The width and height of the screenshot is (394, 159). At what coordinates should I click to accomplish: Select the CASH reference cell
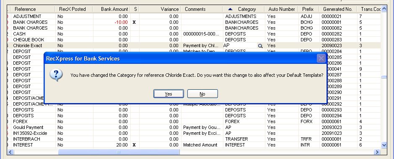click(x=19, y=34)
